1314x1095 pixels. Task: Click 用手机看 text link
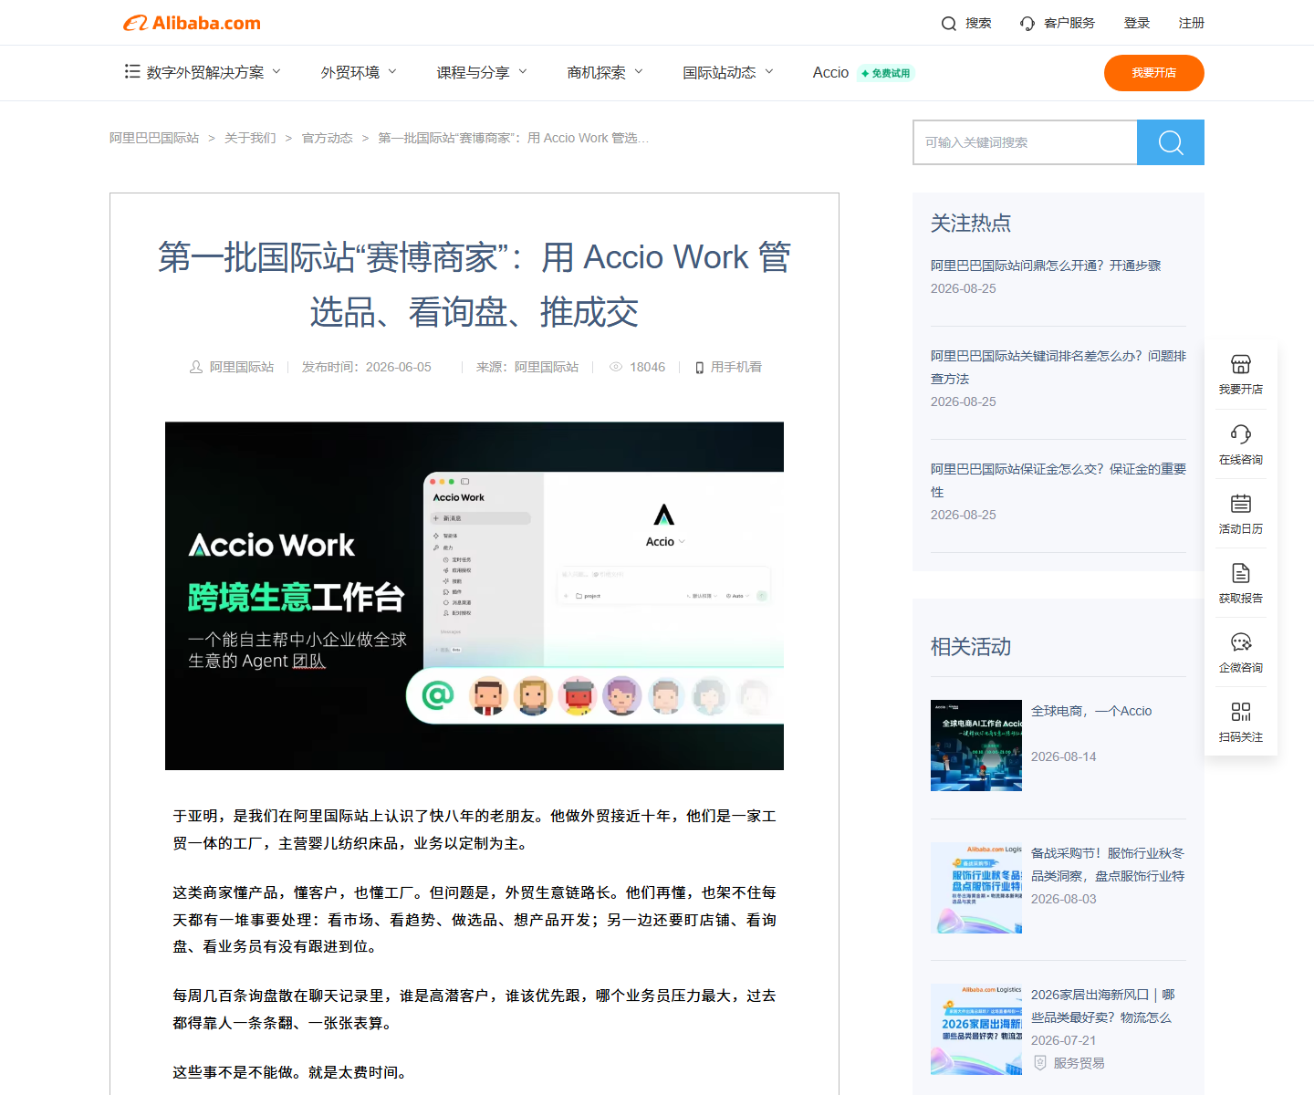pyautogui.click(x=736, y=367)
